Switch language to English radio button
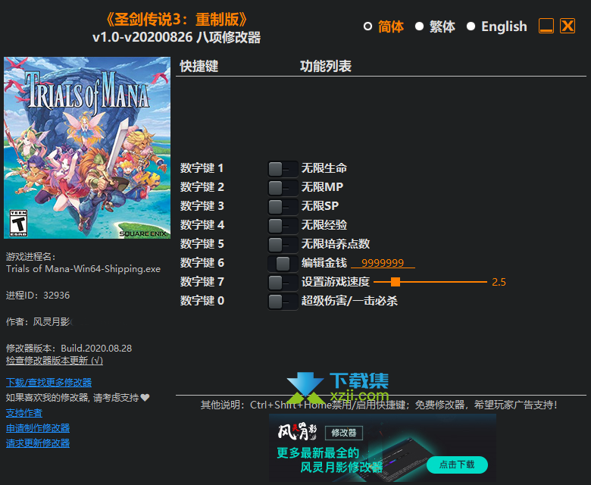591x485 pixels. coord(471,27)
